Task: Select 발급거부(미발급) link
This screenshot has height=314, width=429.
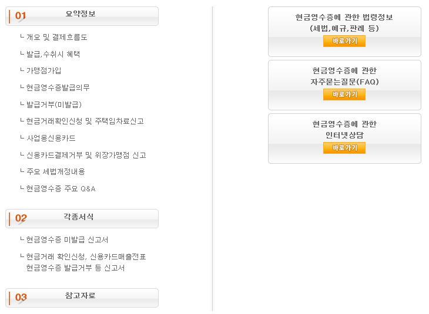Action: [53, 104]
